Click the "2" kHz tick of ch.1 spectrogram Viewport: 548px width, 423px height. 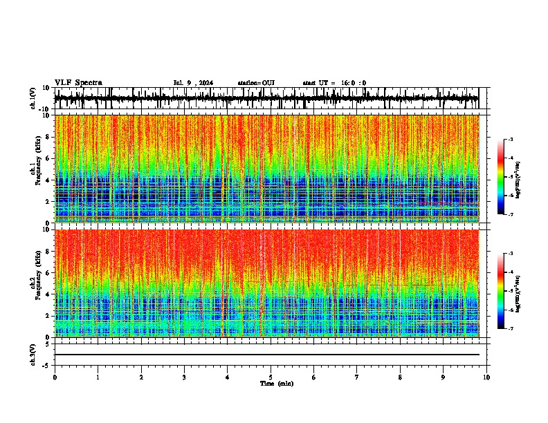tap(48, 201)
